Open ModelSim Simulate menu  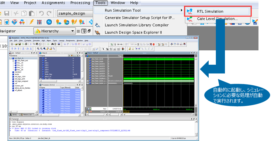36,41
